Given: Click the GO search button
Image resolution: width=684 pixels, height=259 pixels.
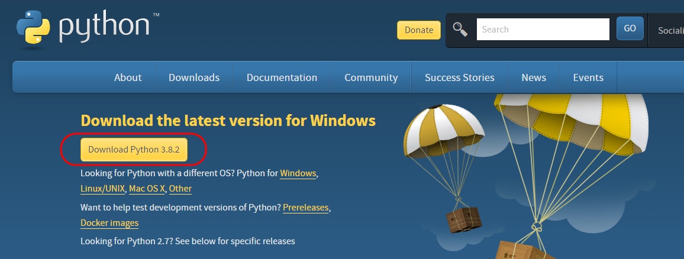Looking at the screenshot, I should click(x=630, y=28).
